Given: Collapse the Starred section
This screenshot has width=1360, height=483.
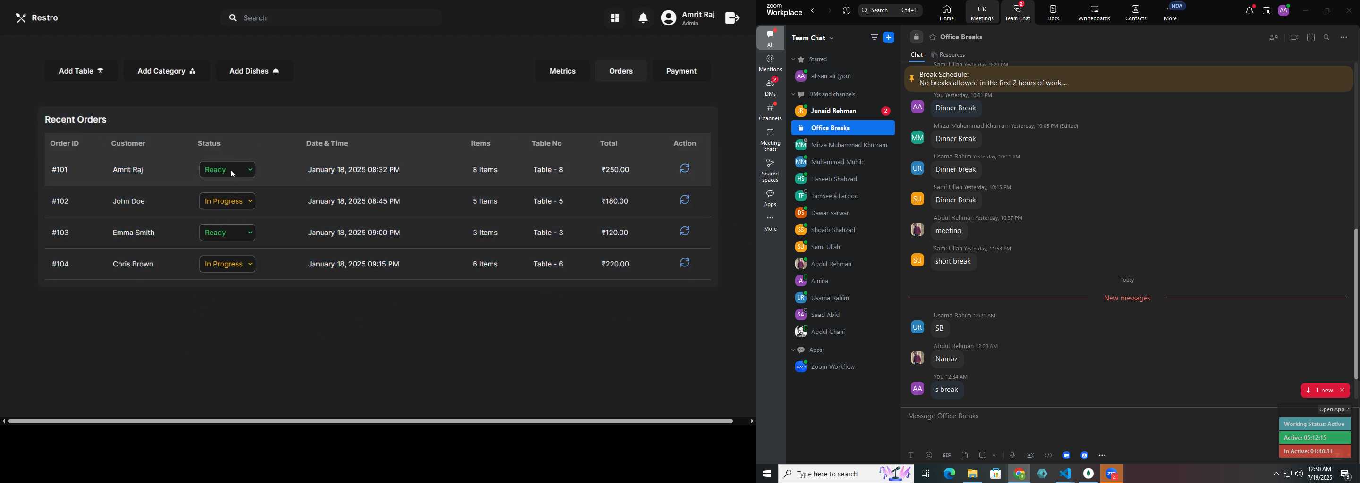Looking at the screenshot, I should (x=793, y=59).
